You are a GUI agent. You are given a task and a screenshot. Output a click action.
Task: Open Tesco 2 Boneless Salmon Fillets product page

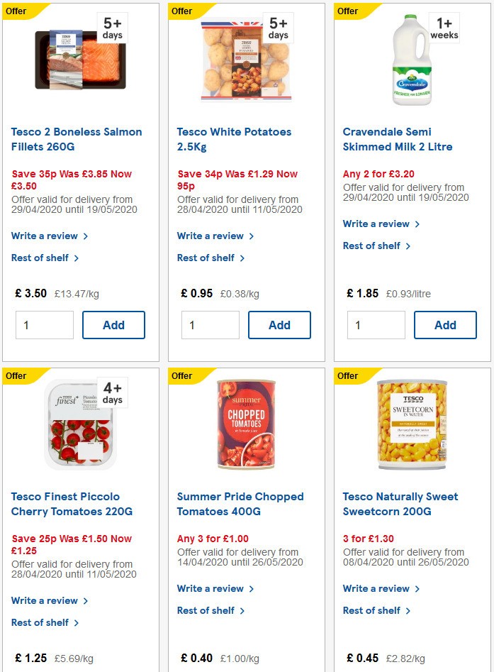76,139
